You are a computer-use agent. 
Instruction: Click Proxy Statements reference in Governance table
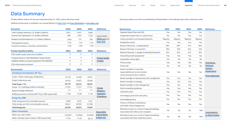212,76
